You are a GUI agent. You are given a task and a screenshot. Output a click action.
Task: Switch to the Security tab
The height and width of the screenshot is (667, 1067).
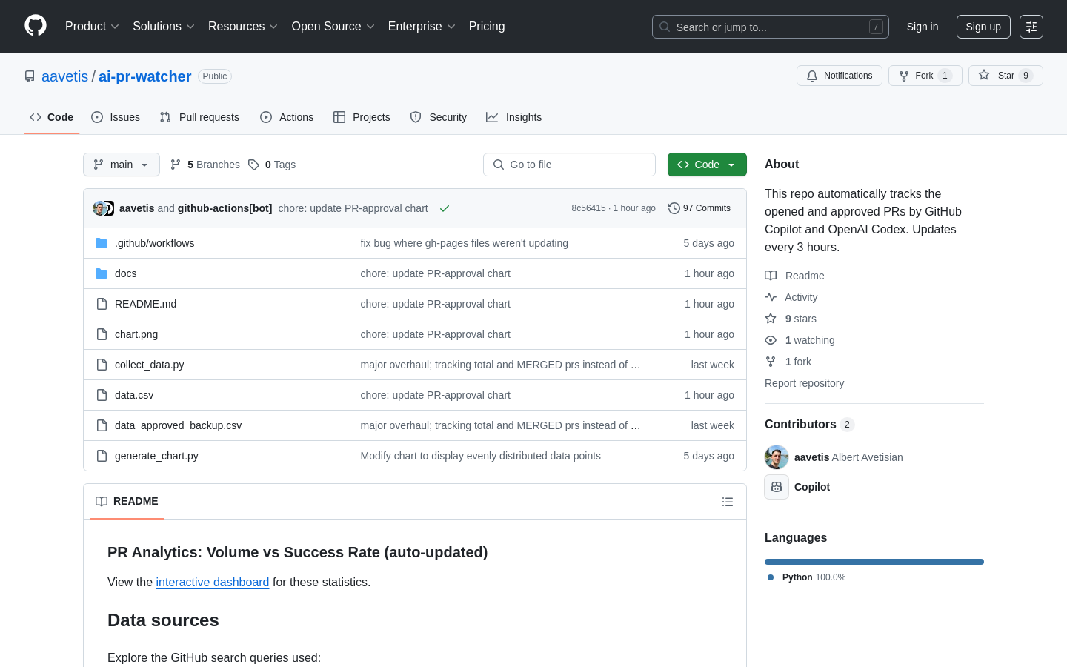[x=439, y=117]
